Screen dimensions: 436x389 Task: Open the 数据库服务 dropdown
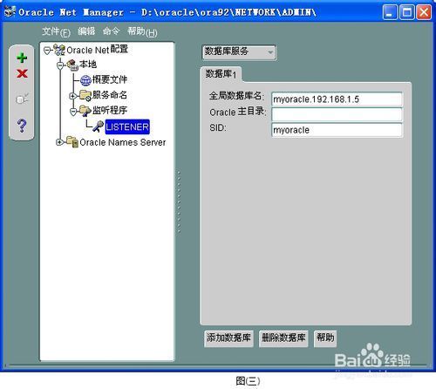click(x=239, y=52)
